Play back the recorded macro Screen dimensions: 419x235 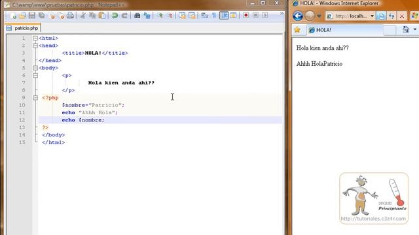click(x=264, y=16)
